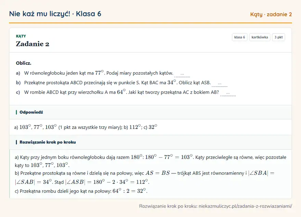This screenshot has height=217, width=301.
Task: Click the answer line with 103°, 77°, 103°
Action: tap(86, 127)
